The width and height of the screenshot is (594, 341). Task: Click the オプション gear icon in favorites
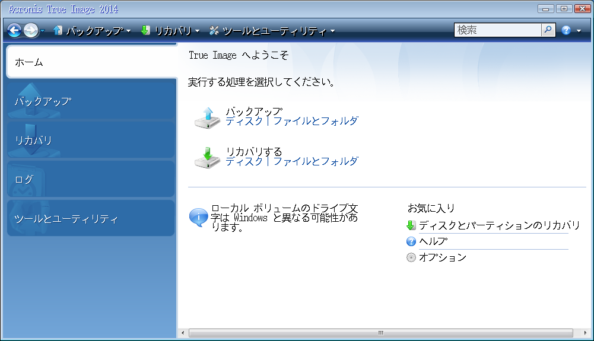pos(411,257)
